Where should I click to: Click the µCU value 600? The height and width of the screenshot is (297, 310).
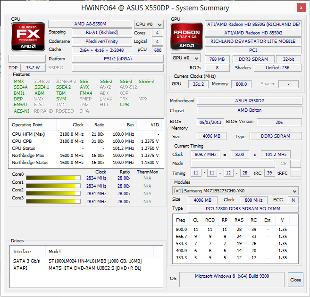[158, 50]
